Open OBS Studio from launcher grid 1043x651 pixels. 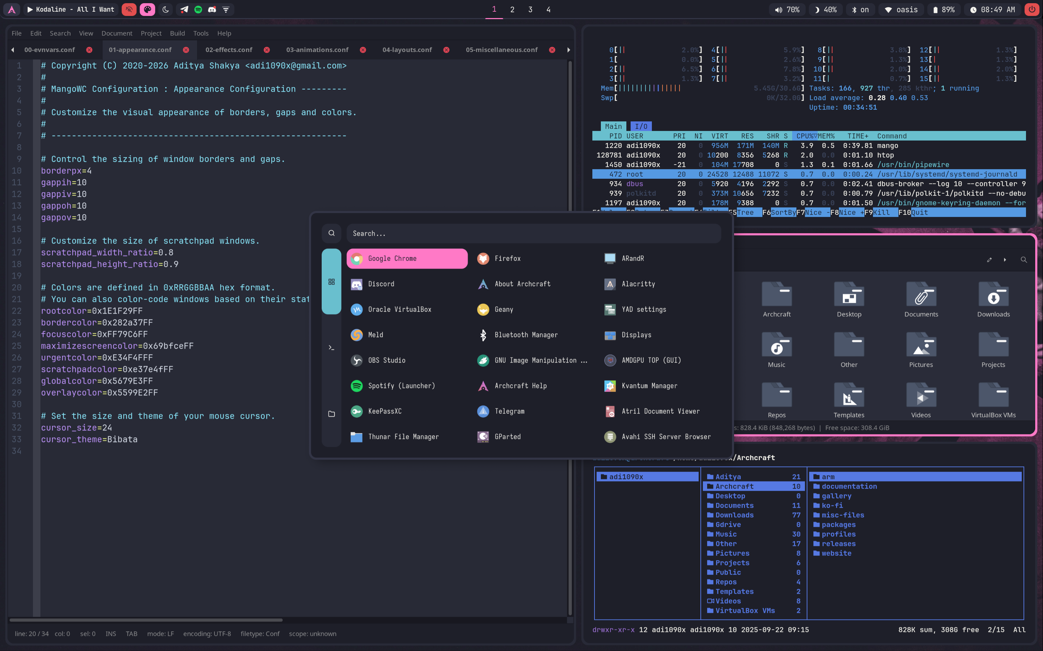coord(387,360)
